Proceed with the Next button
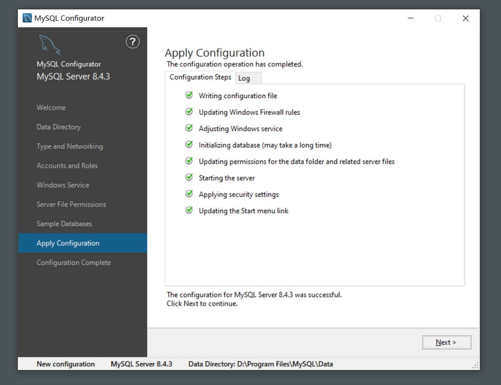 446,342
